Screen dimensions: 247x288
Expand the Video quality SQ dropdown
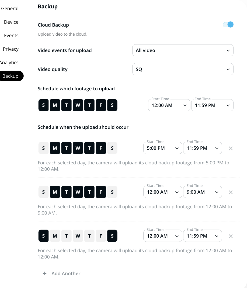pos(183,69)
